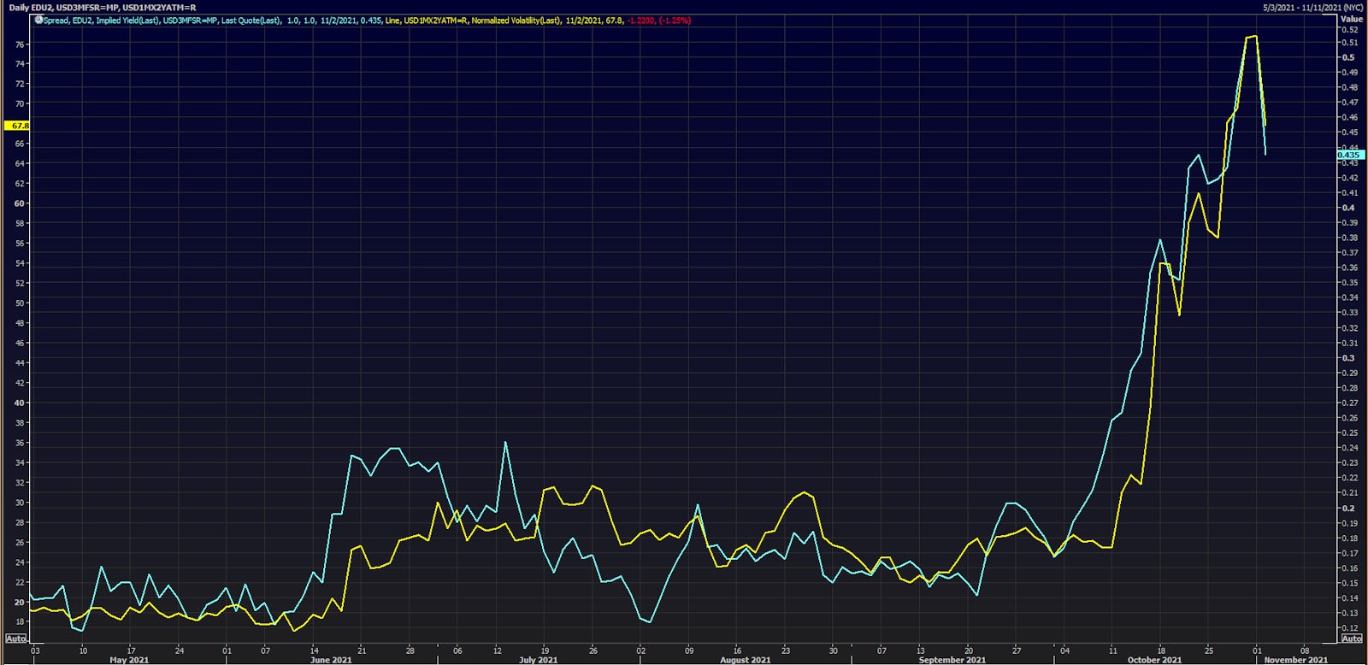Click the chart title Daily EDU2, USD3MFSR=MP

(x=103, y=7)
